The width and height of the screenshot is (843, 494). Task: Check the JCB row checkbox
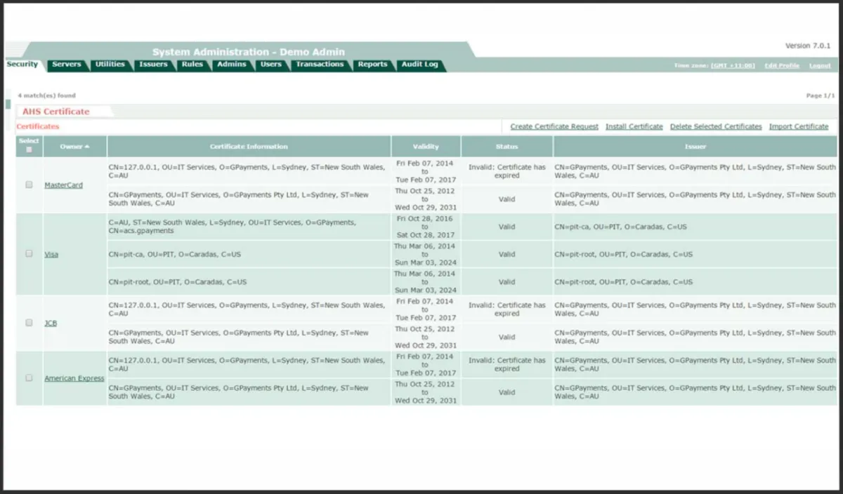point(29,323)
